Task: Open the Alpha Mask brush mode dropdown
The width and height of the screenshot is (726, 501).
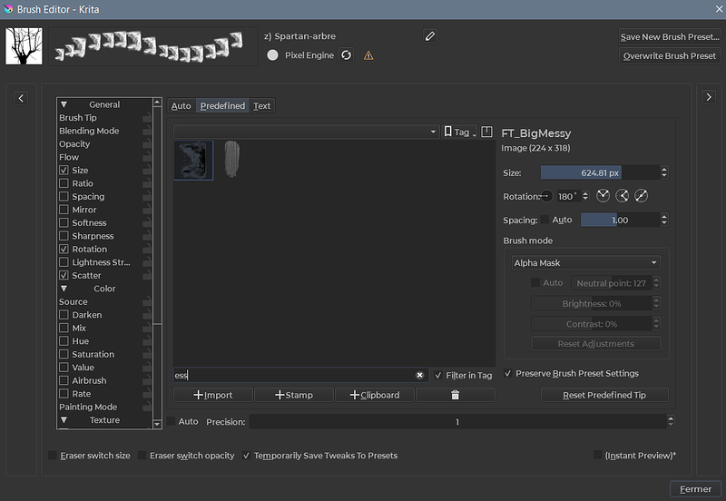Action: pyautogui.click(x=585, y=262)
